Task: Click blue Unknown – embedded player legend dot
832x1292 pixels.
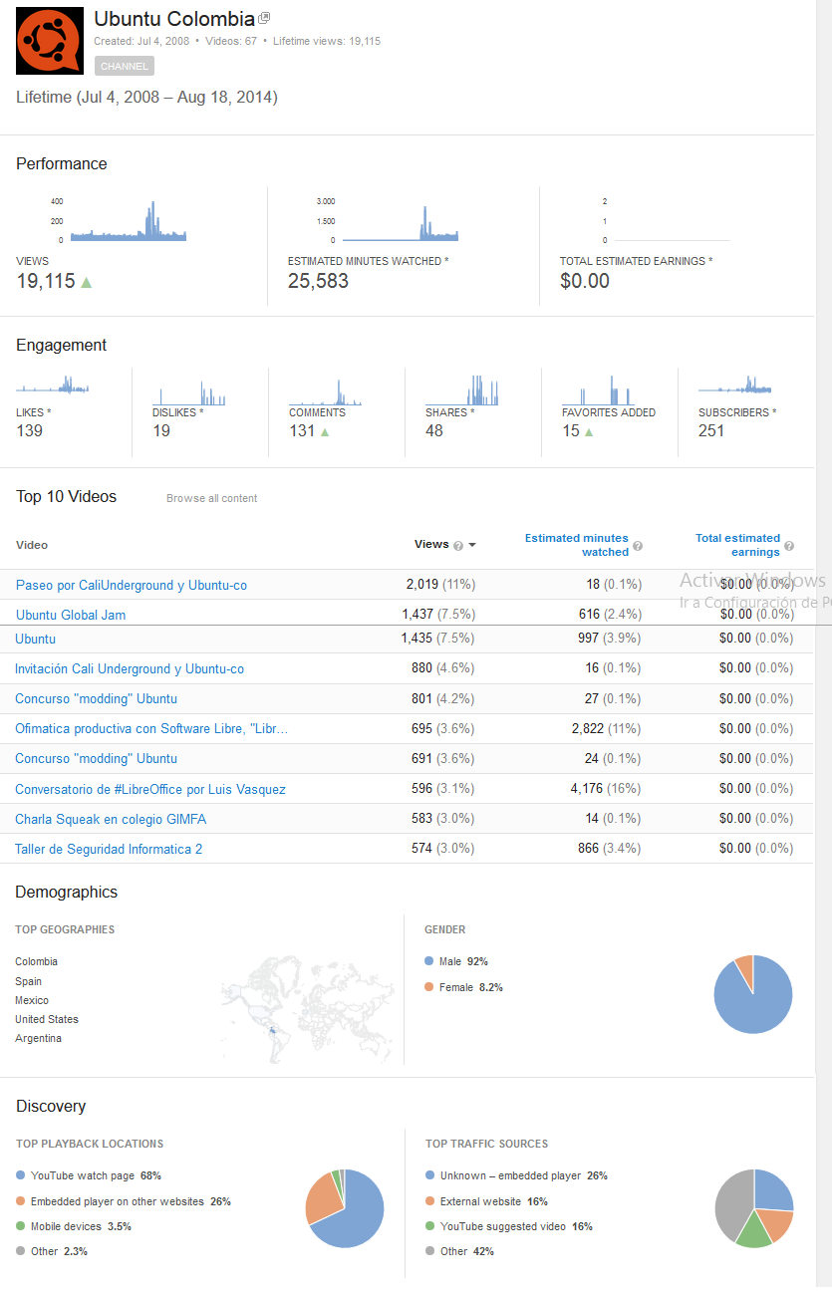Action: 429,1175
